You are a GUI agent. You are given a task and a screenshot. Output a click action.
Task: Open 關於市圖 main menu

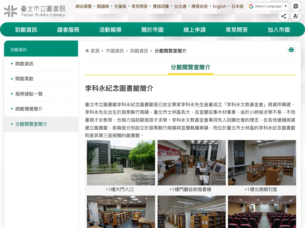pos(152,30)
